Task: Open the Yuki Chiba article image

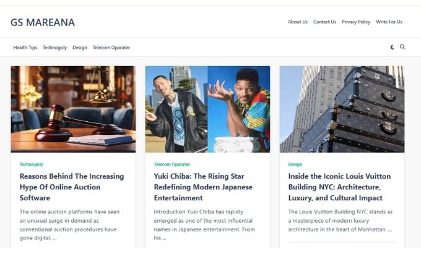Action: point(207,109)
